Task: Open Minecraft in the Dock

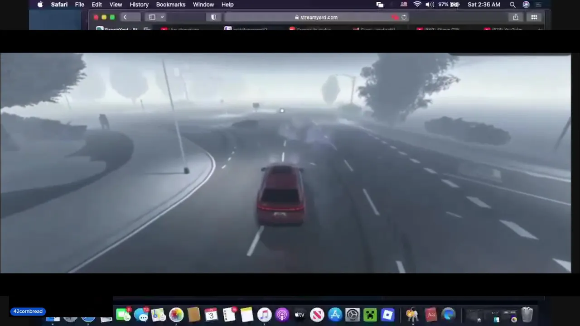Action: [x=370, y=314]
